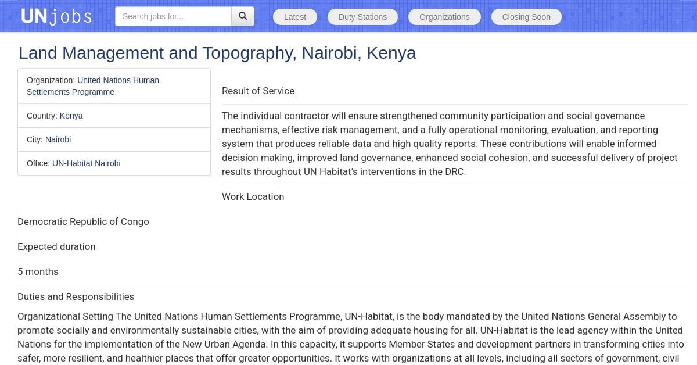This screenshot has height=365, width=697.
Task: Click the 'Organization:' label
Action: point(51,80)
